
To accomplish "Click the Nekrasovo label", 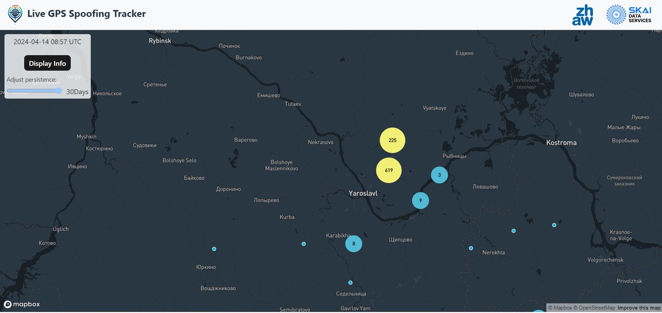I will (321, 142).
